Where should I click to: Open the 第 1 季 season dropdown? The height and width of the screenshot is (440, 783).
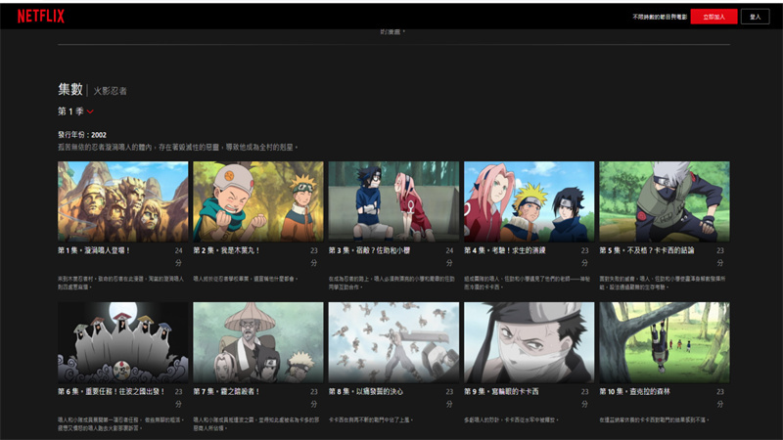pyautogui.click(x=75, y=111)
